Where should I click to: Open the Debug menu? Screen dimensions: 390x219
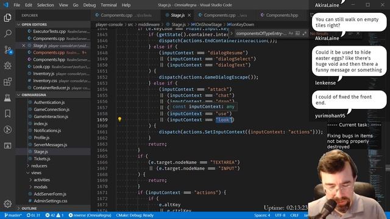90,5
